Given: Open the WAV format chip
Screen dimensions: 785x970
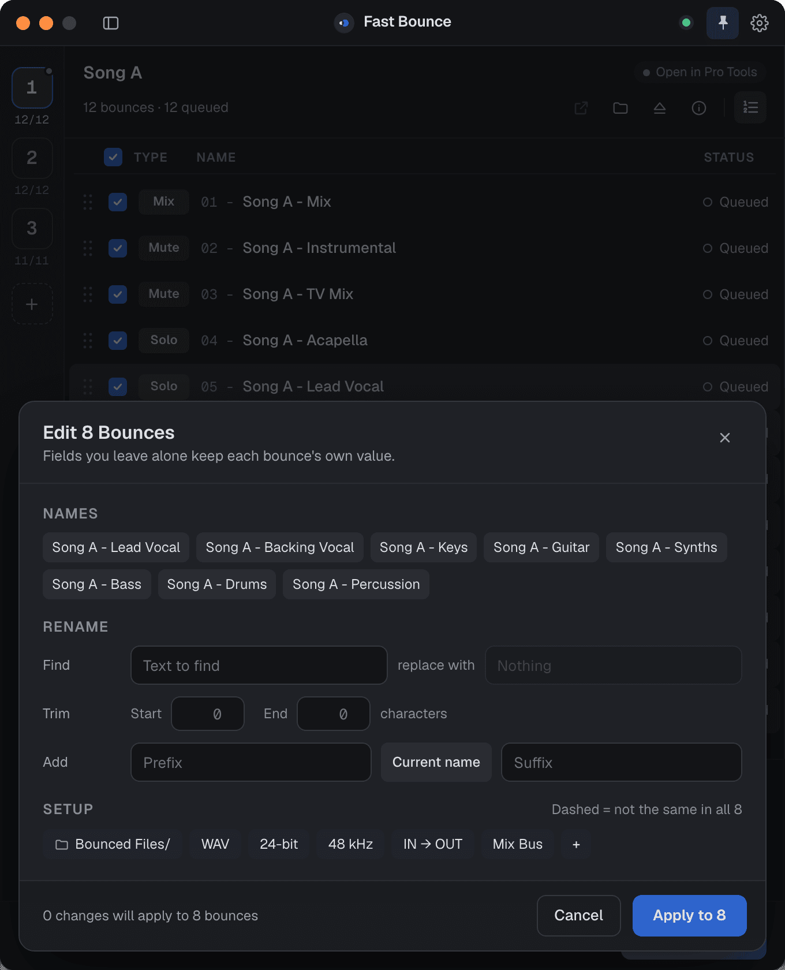Looking at the screenshot, I should [215, 844].
